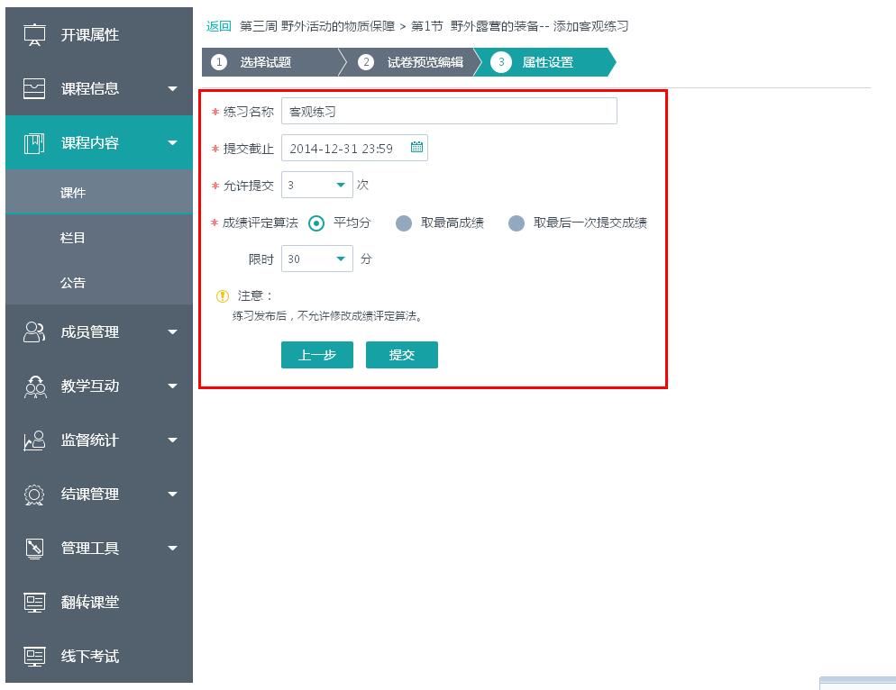The width and height of the screenshot is (896, 690).
Task: Open 栏目 submenu item in sidebar
Action: (73, 238)
